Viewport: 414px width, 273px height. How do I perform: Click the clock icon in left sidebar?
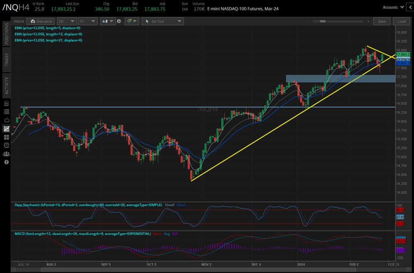pyautogui.click(x=6, y=145)
